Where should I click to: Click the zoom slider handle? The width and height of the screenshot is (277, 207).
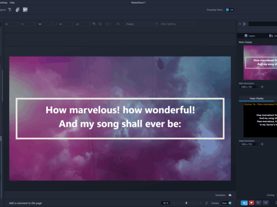coord(187,203)
